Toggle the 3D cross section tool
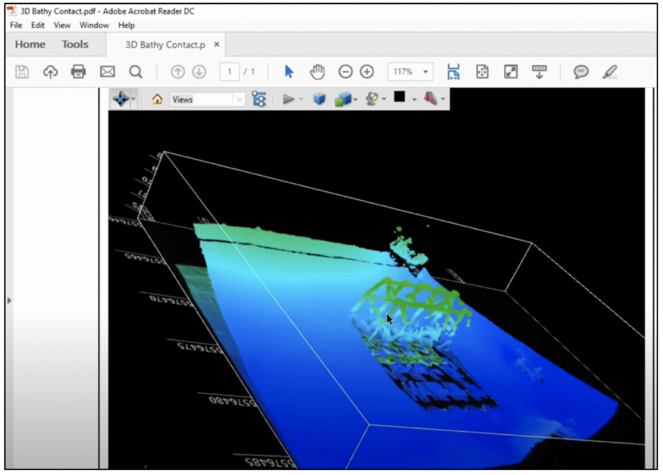This screenshot has width=663, height=475. [x=430, y=99]
